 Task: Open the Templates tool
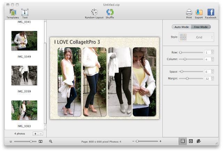coord(13,14)
